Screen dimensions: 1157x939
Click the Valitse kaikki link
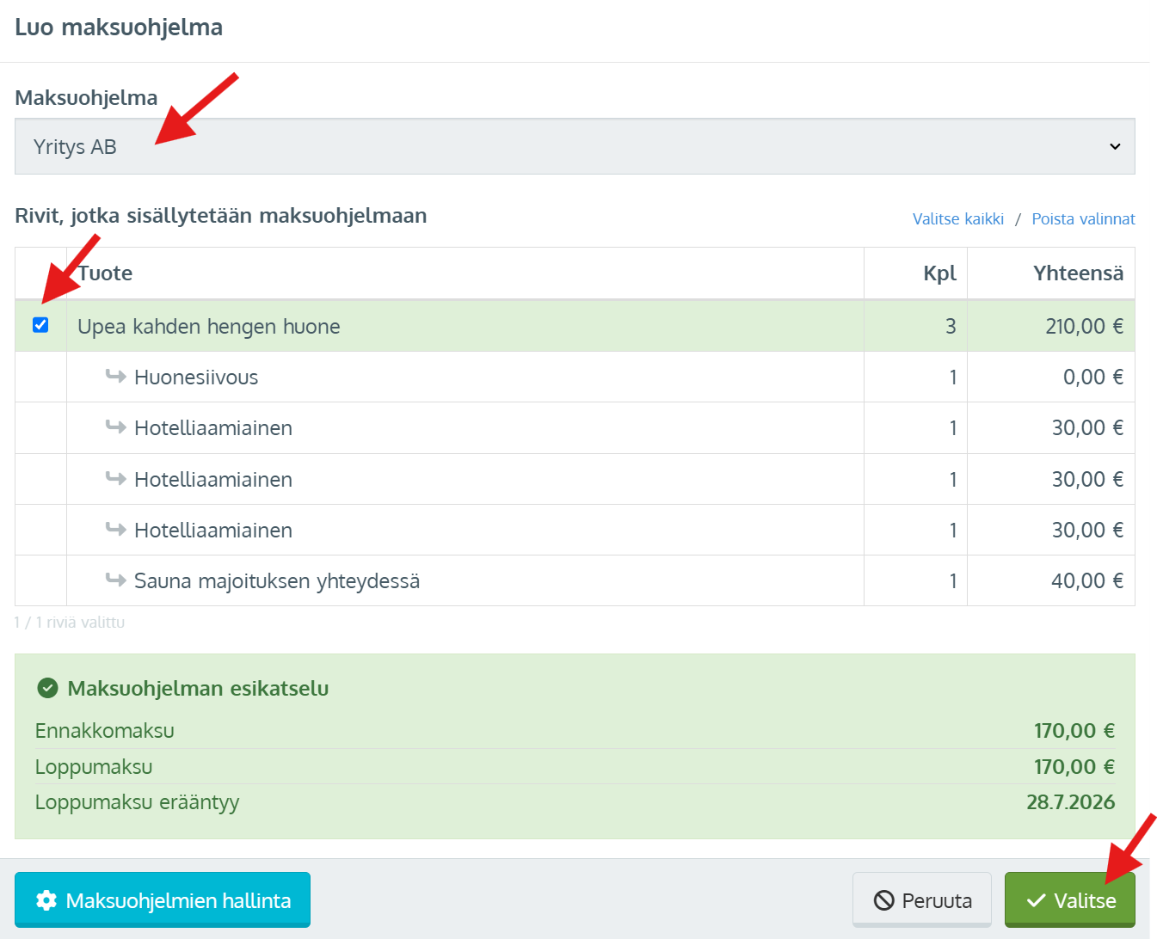[x=958, y=218]
